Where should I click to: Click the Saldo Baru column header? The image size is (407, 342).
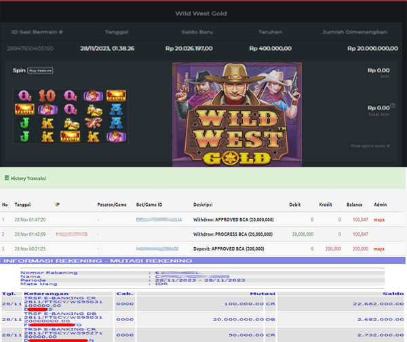[x=197, y=32]
